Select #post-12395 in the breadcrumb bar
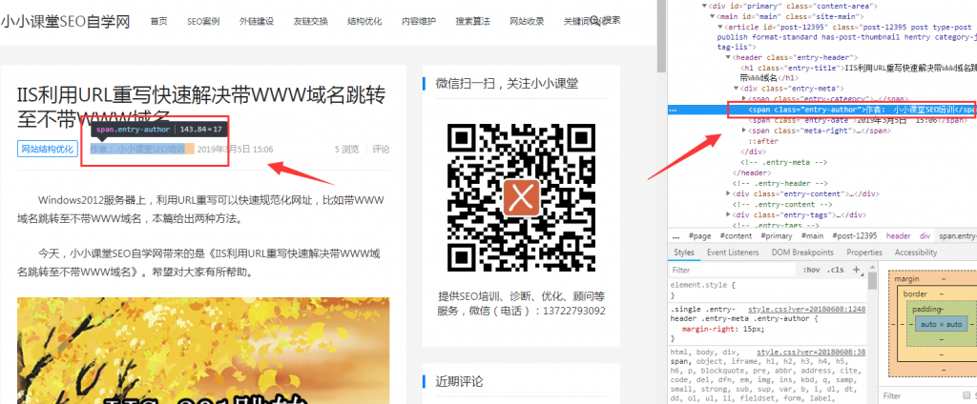The image size is (977, 404). pyautogui.click(x=854, y=236)
